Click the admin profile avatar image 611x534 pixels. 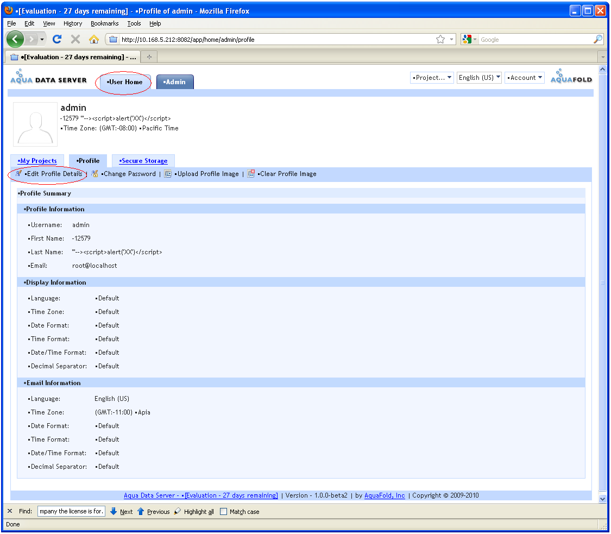35,124
